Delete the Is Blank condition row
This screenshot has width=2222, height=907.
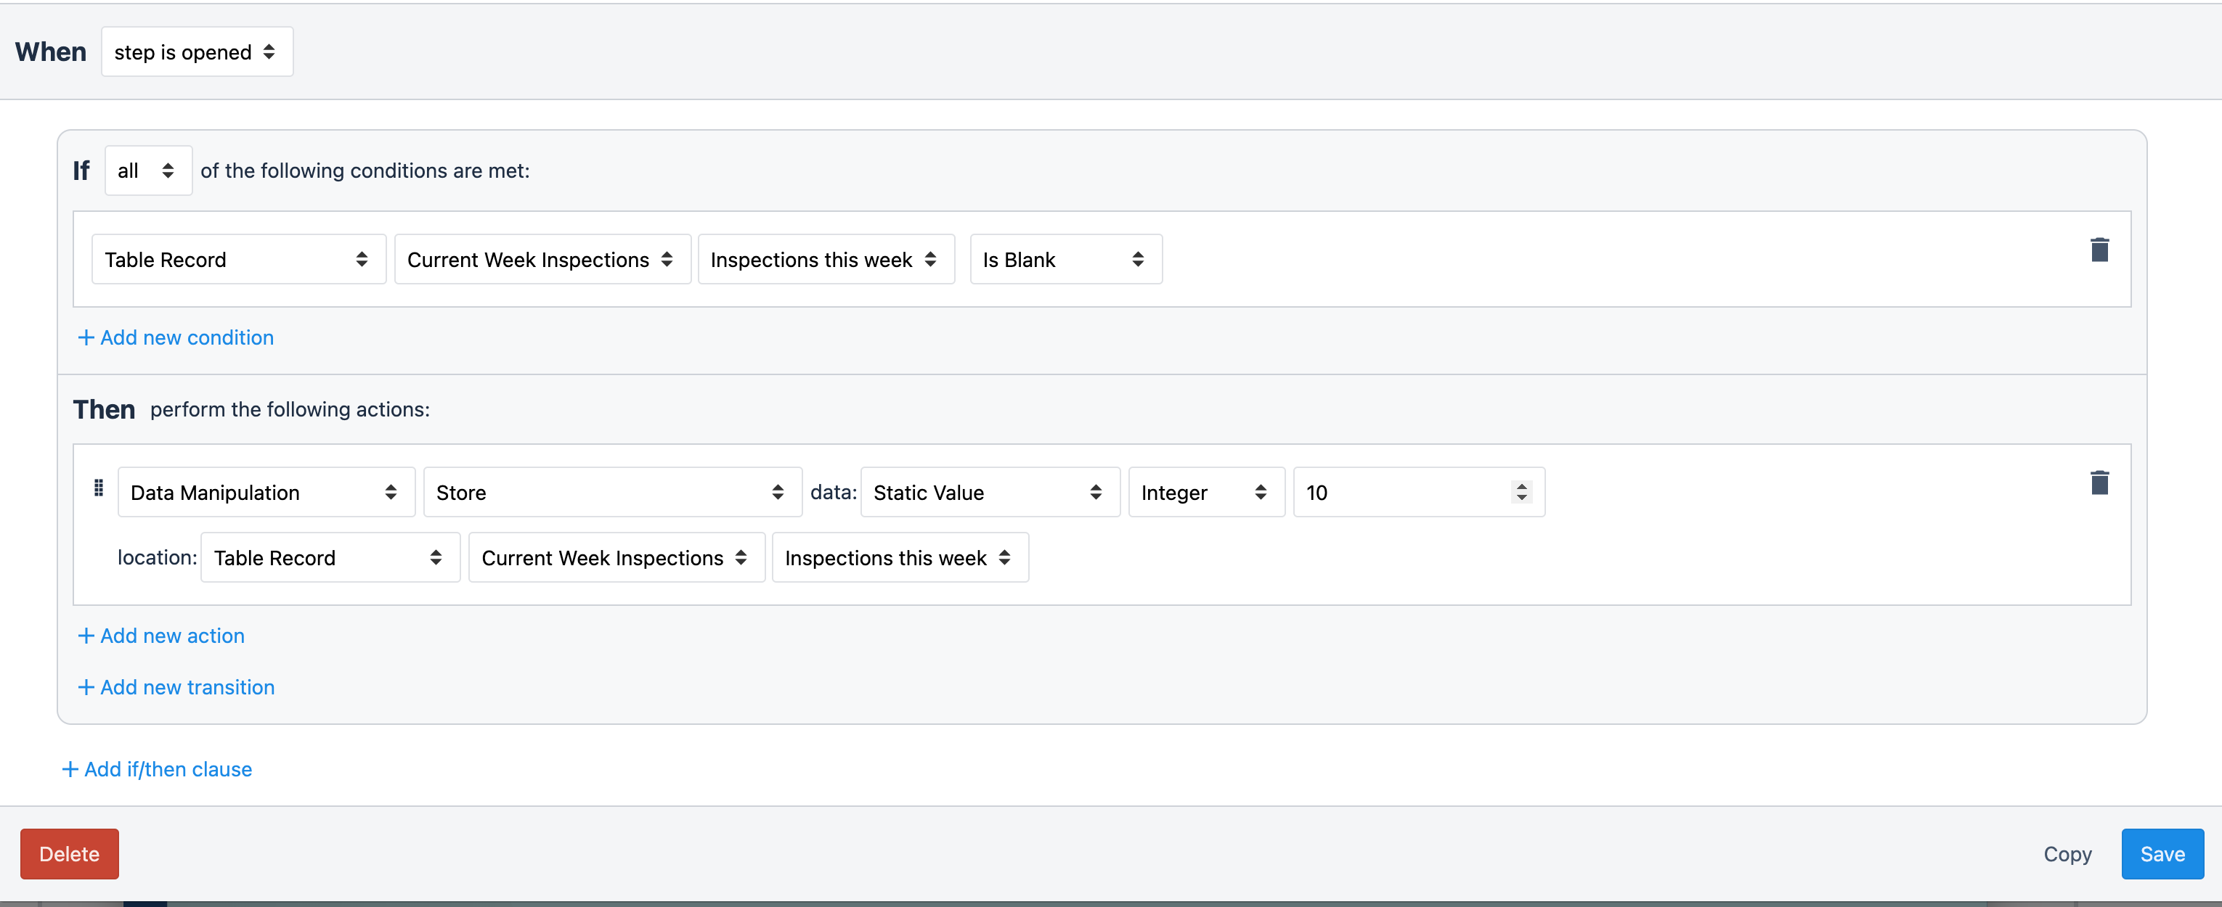coord(2099,250)
